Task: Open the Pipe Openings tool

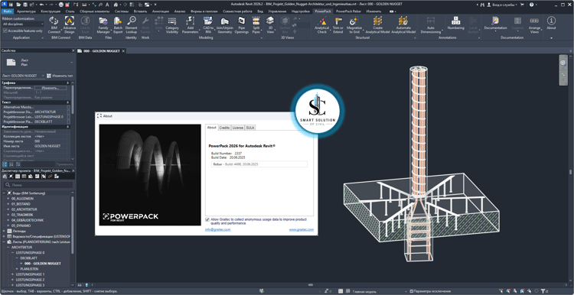Action: tap(241, 24)
